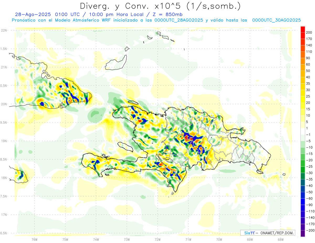
Task: Click the '1.5N' latitude label
Action: coord(4,49)
